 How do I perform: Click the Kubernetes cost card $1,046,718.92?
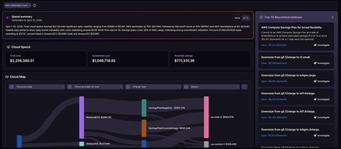[128, 59]
